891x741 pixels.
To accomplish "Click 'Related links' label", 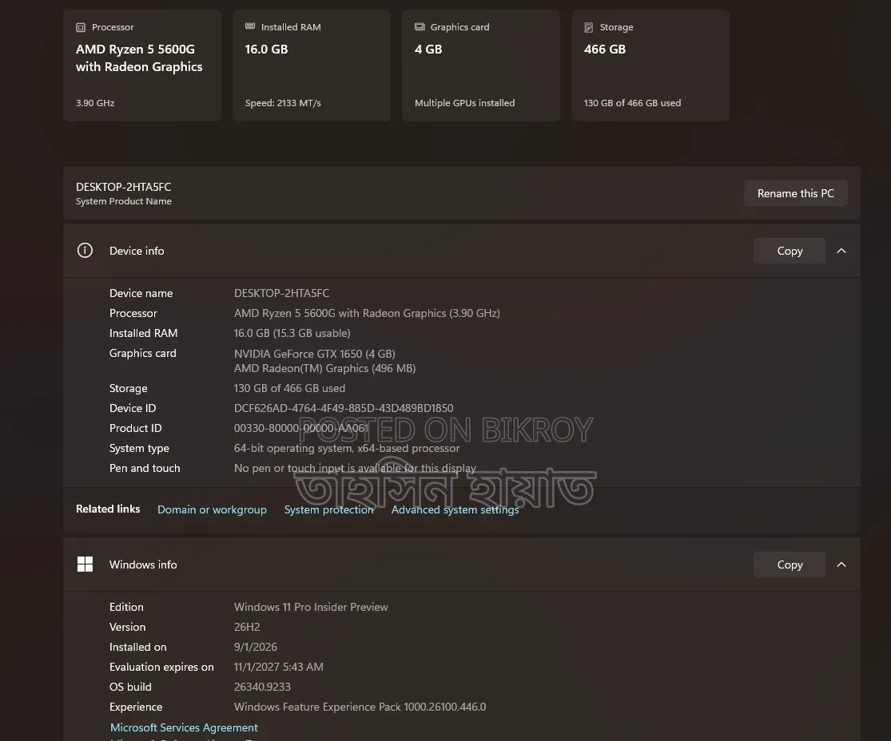I will coord(108,509).
